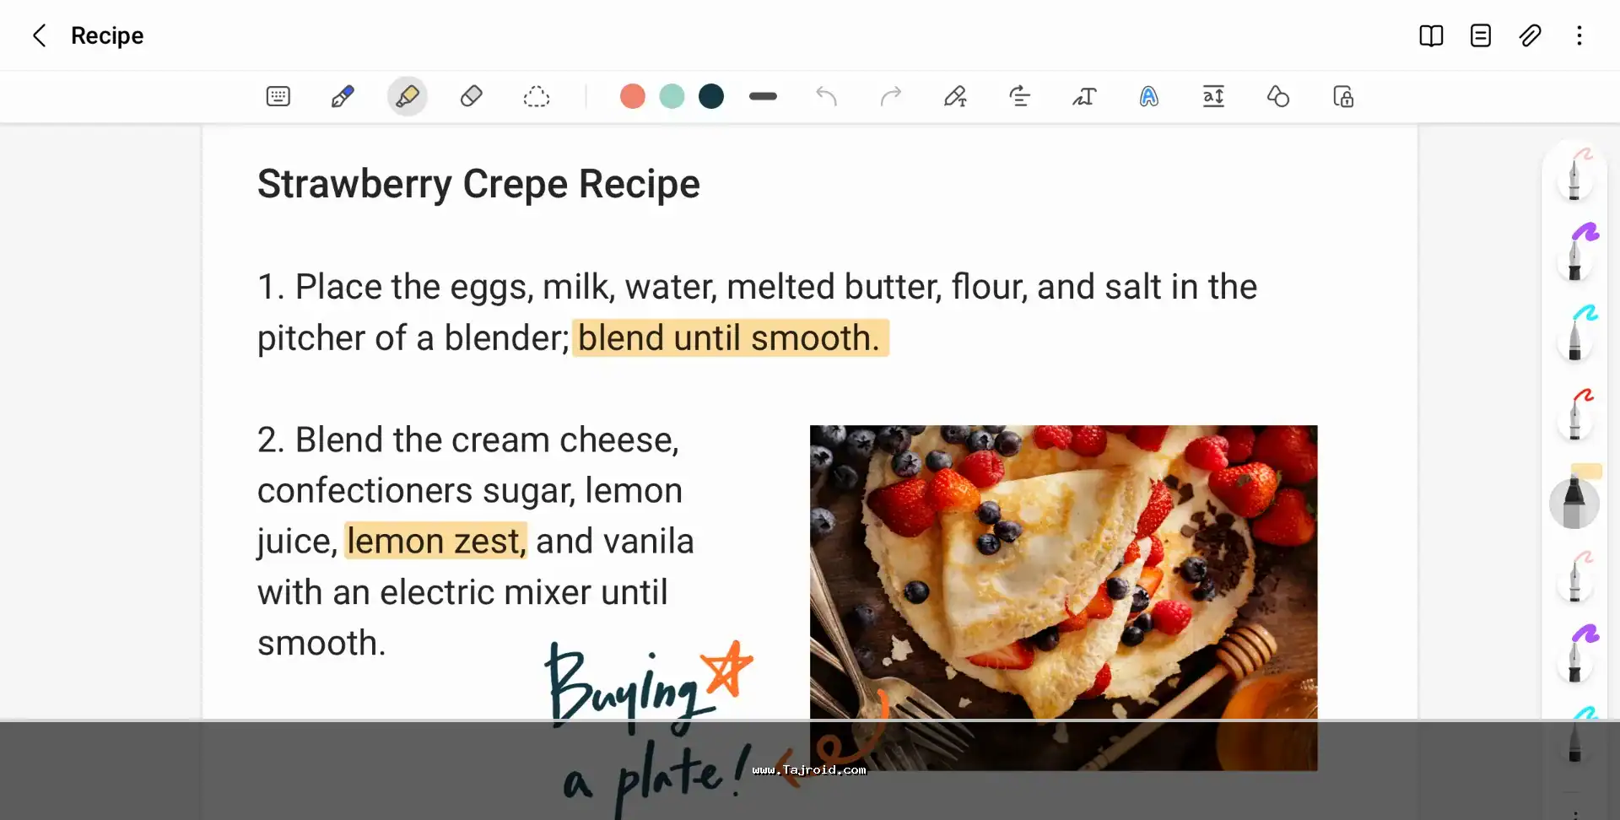The width and height of the screenshot is (1620, 820).
Task: Toggle the Highlighter tool
Action: pyautogui.click(x=408, y=96)
